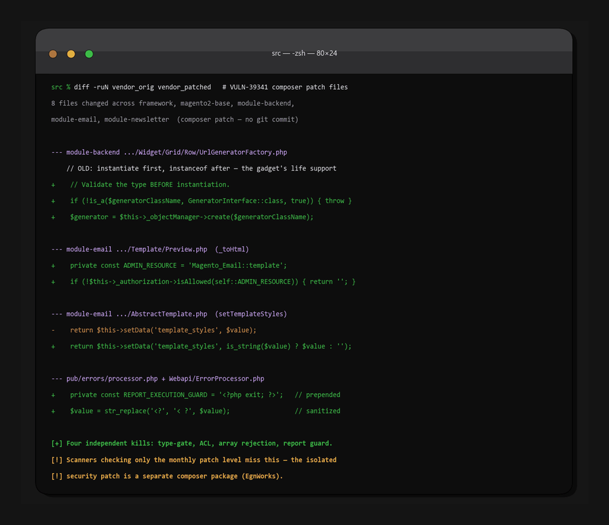Maximize the terminal using the green button
The image size is (609, 525).
(x=89, y=54)
